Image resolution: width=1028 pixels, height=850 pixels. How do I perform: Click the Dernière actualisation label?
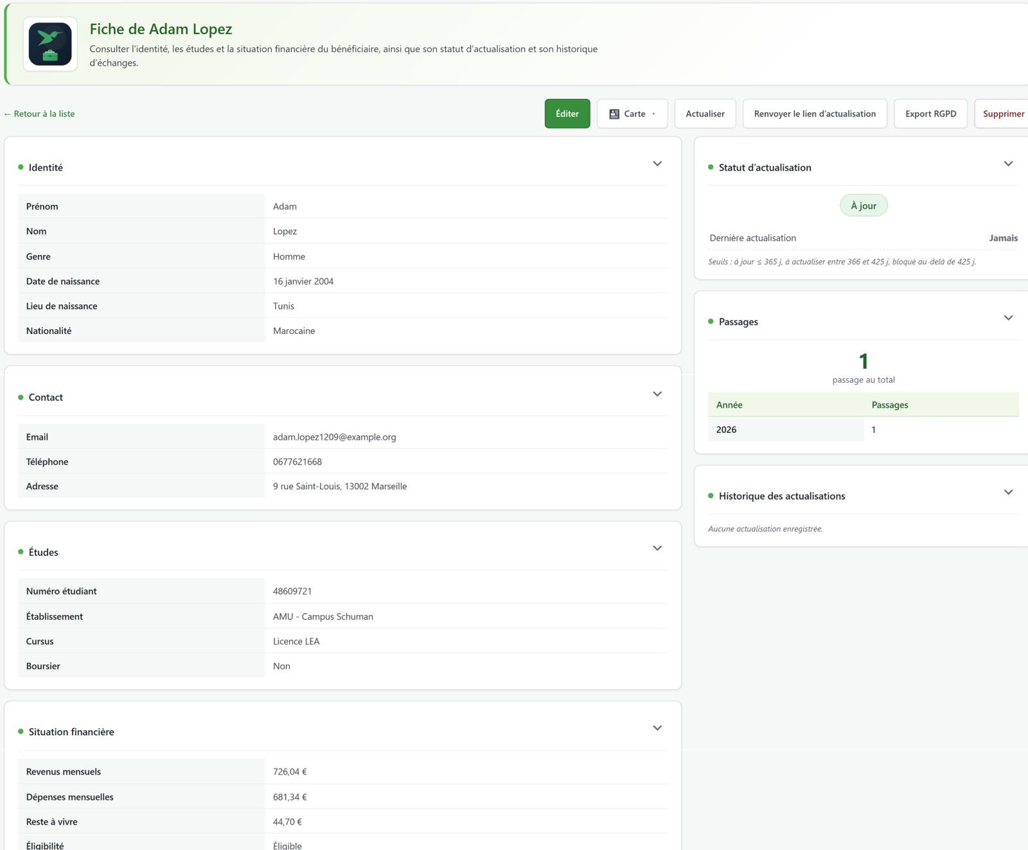[x=753, y=238]
